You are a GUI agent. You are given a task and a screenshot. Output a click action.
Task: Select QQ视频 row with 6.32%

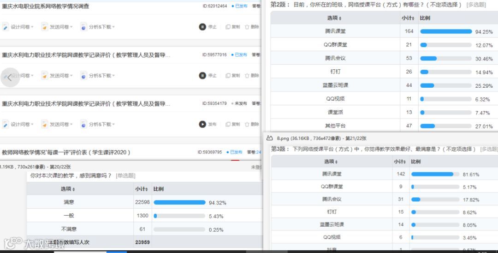(384, 99)
